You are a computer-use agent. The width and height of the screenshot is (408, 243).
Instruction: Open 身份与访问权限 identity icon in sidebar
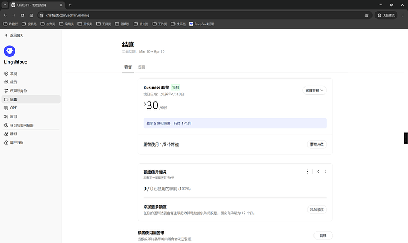7,125
